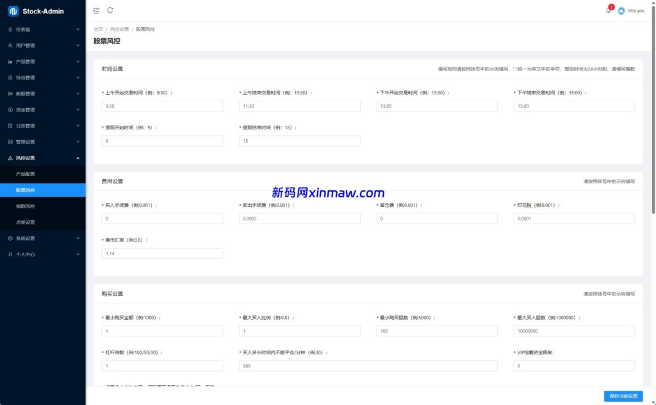Click the 保存当前设置 button
Image resolution: width=656 pixels, height=405 pixels.
pos(623,396)
